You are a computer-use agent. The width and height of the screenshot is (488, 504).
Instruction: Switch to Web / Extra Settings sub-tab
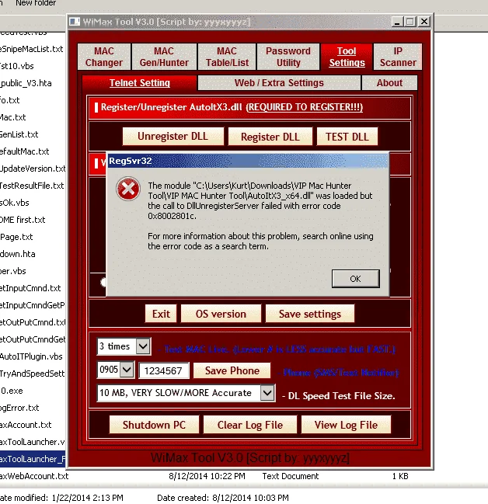coord(279,83)
